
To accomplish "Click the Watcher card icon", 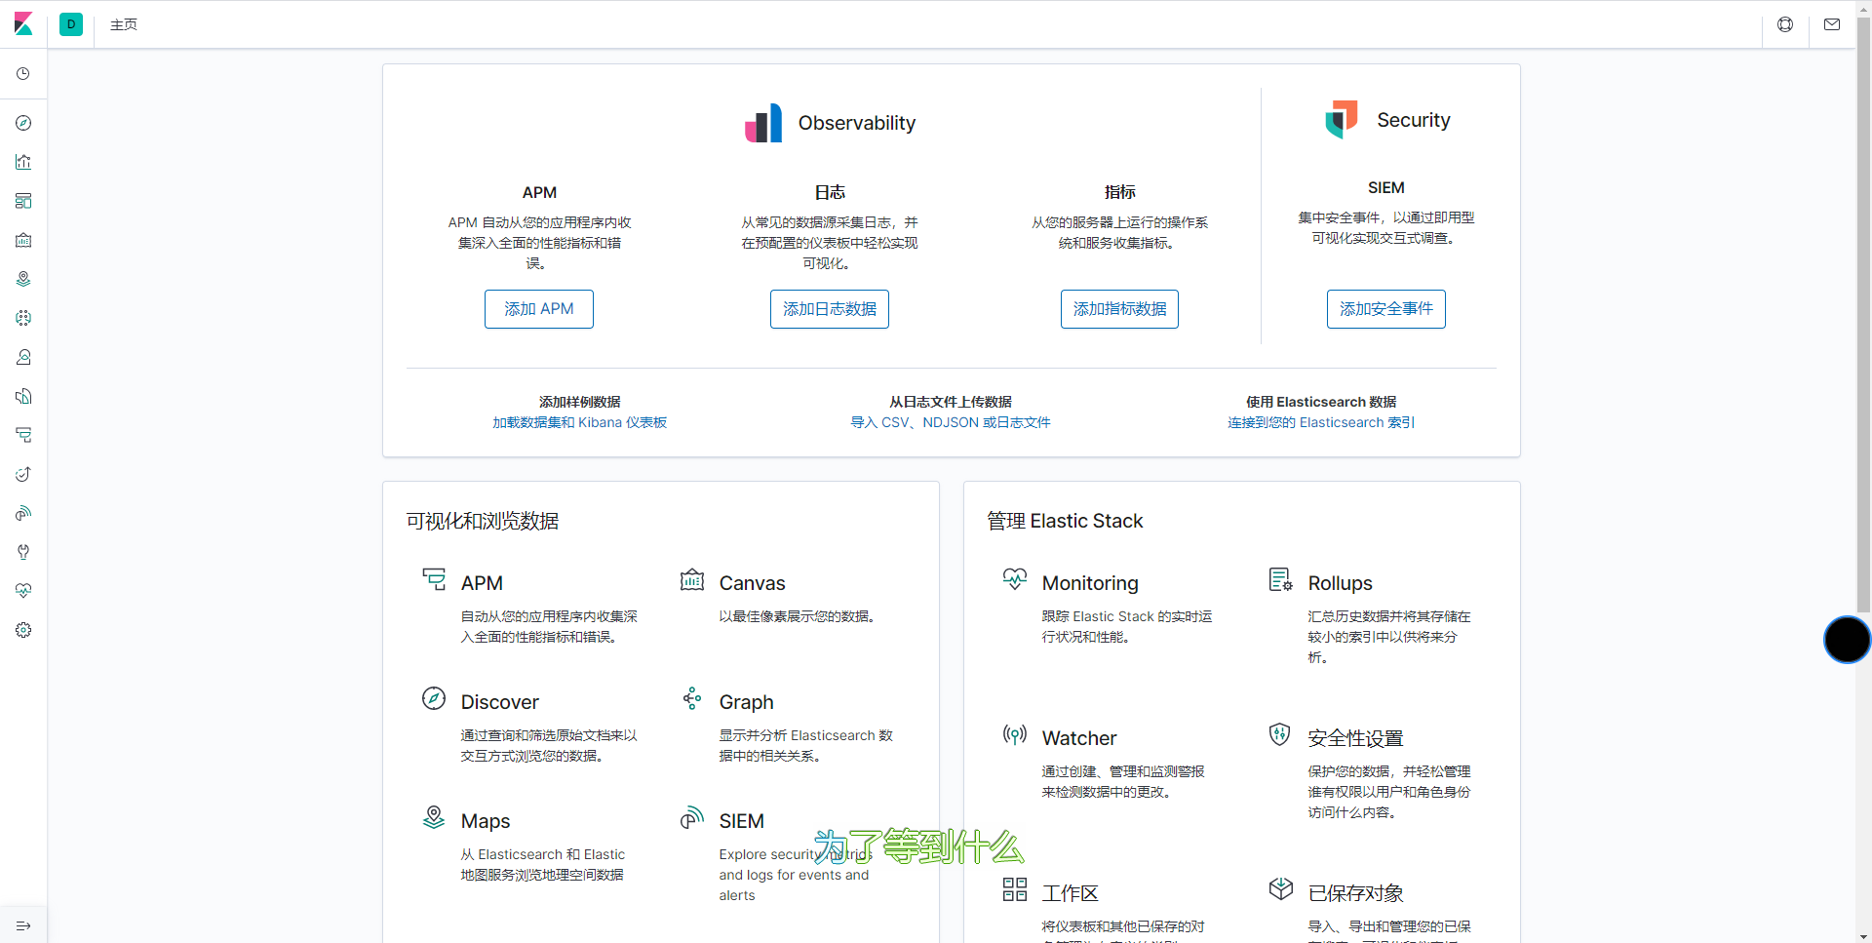I will tap(1015, 734).
